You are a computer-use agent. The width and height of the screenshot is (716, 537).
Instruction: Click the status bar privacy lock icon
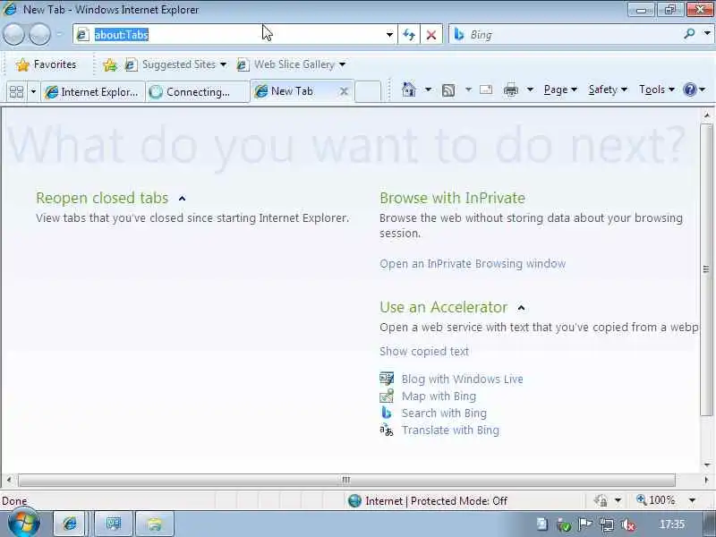pos(601,501)
